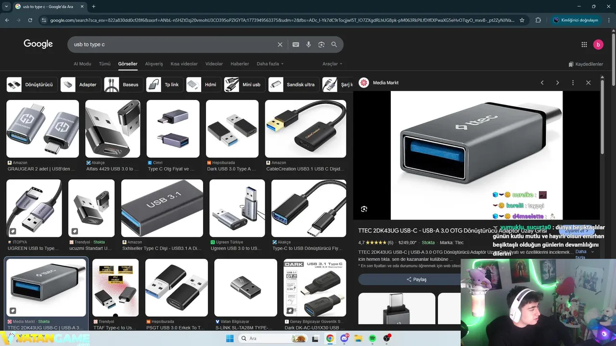Switch to the 'AI Modu' tab
The width and height of the screenshot is (616, 346).
82,64
